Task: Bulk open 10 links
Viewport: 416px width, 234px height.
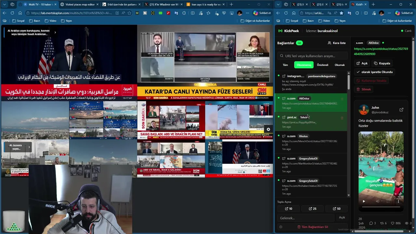Action: point(289,209)
